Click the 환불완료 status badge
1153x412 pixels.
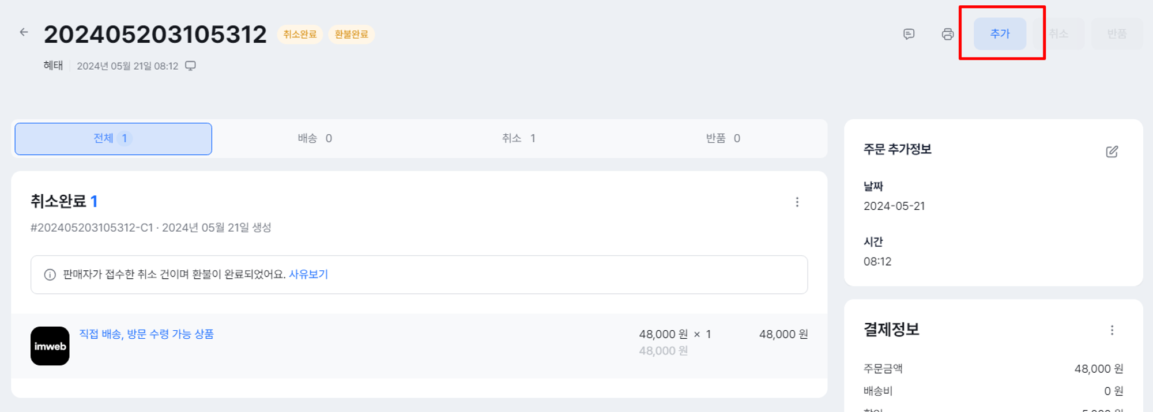click(x=351, y=35)
